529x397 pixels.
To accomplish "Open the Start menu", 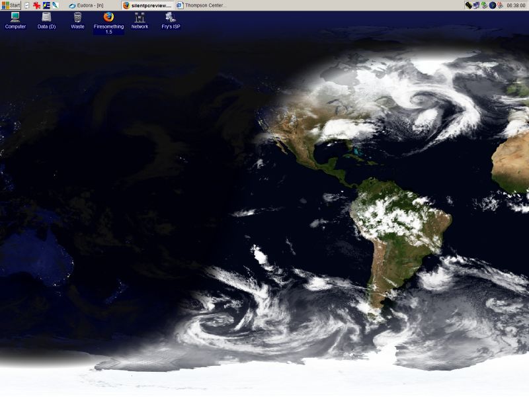I will tap(11, 5).
